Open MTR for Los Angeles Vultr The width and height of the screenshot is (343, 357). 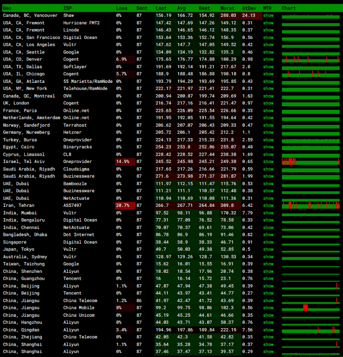pyautogui.click(x=268, y=45)
